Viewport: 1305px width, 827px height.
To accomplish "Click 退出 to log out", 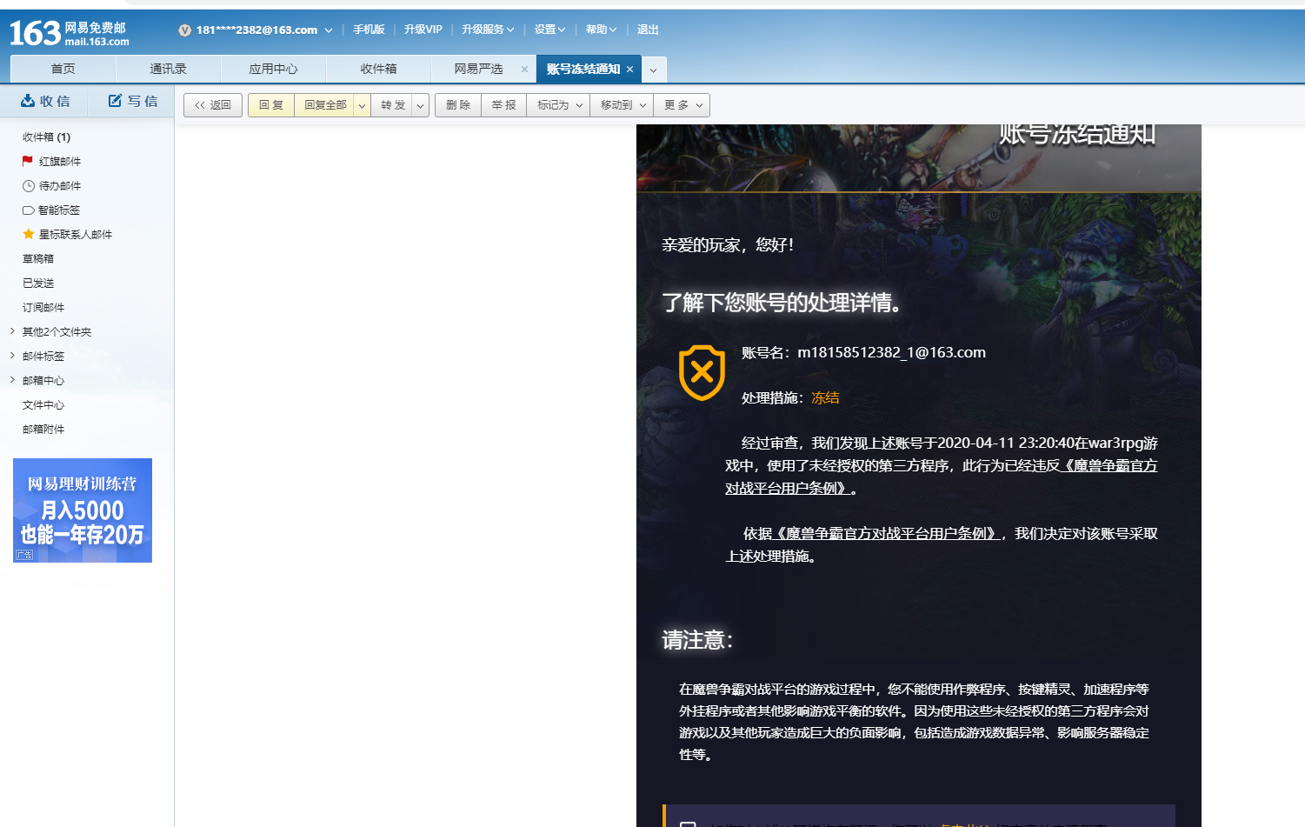I will pos(648,30).
